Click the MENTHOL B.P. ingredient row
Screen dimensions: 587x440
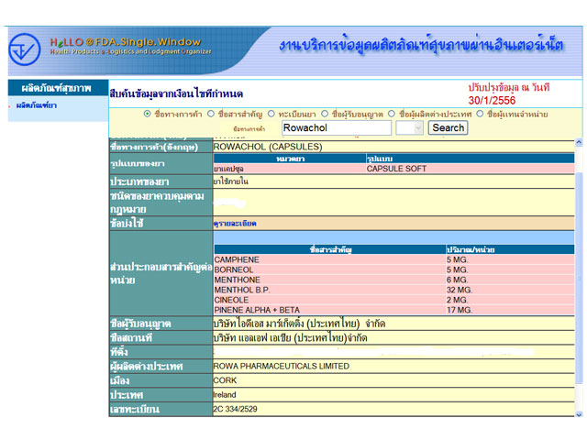[x=394, y=290]
